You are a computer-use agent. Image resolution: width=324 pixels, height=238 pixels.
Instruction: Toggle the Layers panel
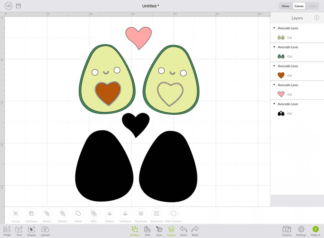coord(171,231)
